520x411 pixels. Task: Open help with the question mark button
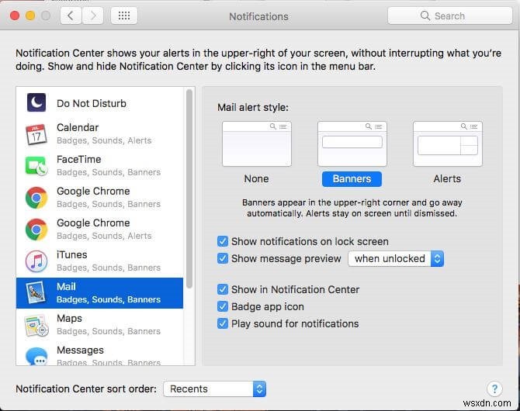click(x=494, y=389)
